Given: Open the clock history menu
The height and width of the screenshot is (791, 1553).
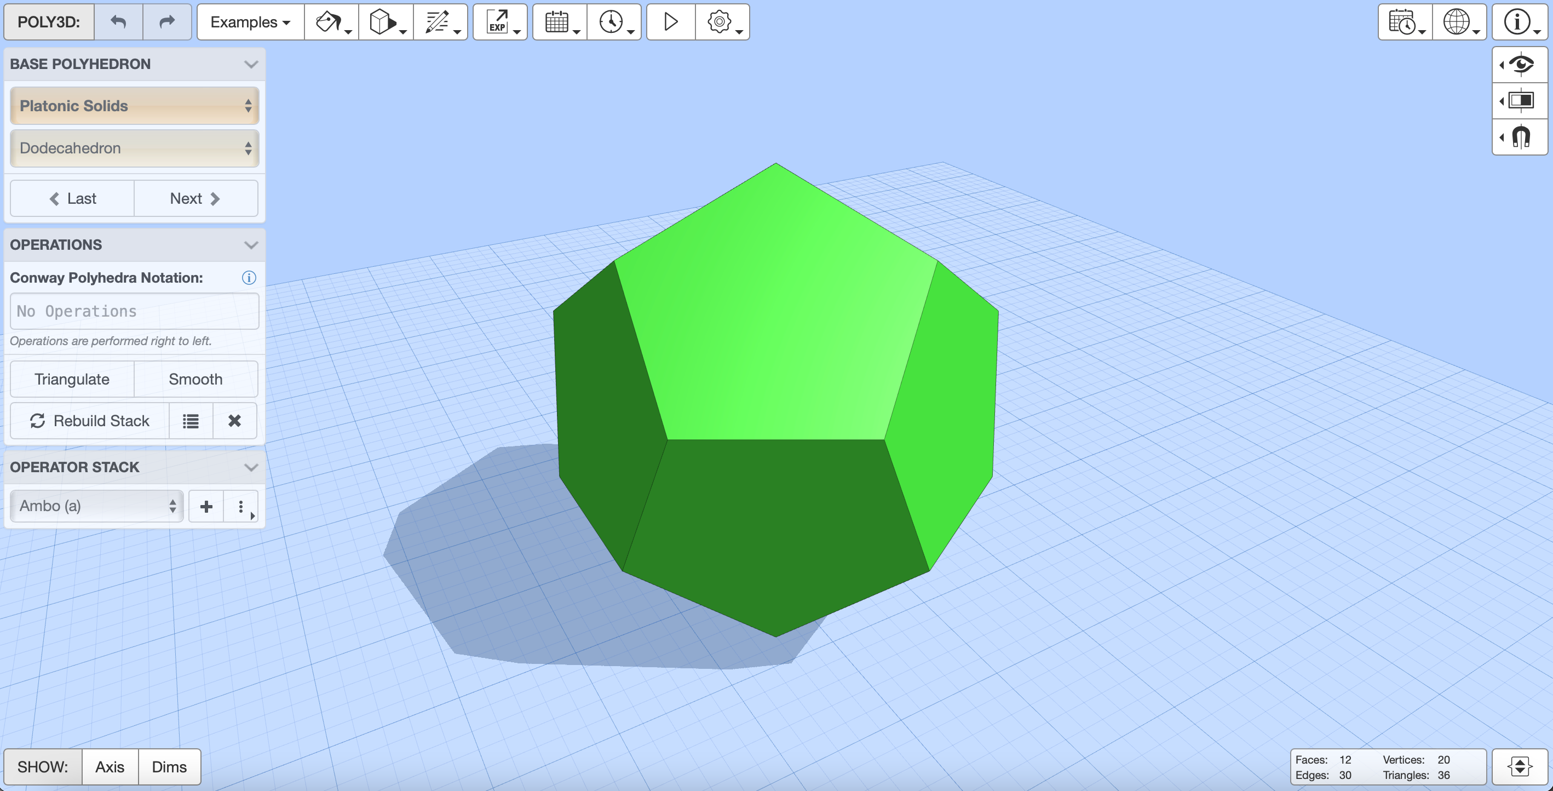Looking at the screenshot, I should [x=614, y=22].
